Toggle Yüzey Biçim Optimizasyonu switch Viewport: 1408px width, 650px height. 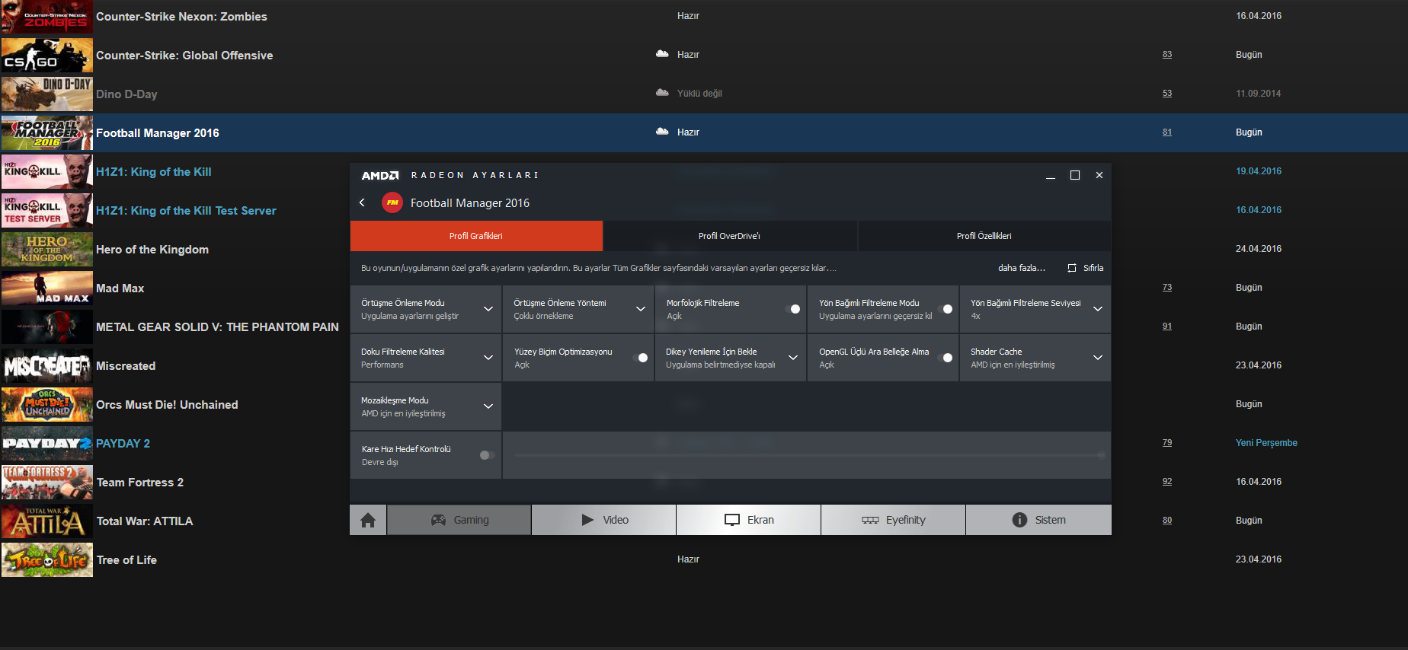pos(640,358)
